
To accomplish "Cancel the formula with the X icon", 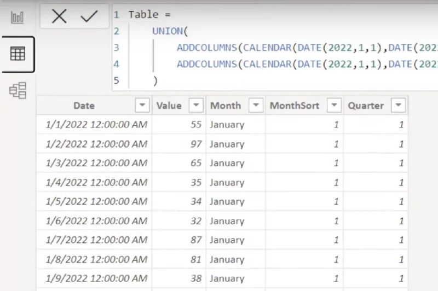I will pyautogui.click(x=59, y=16).
